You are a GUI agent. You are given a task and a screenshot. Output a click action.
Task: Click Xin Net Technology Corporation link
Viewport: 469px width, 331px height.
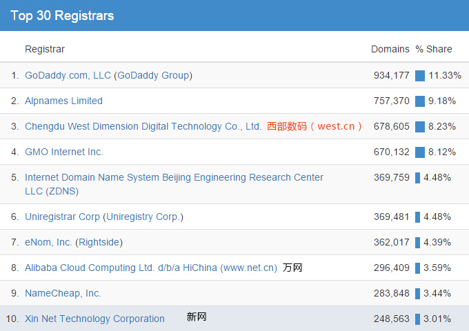tap(94, 319)
